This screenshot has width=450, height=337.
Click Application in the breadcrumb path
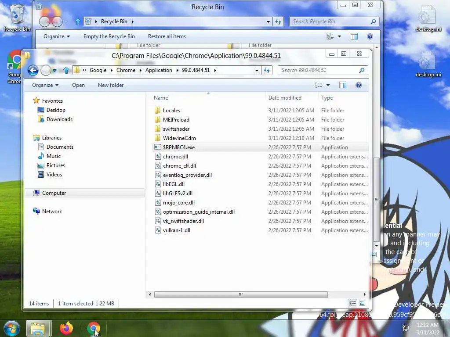(159, 70)
